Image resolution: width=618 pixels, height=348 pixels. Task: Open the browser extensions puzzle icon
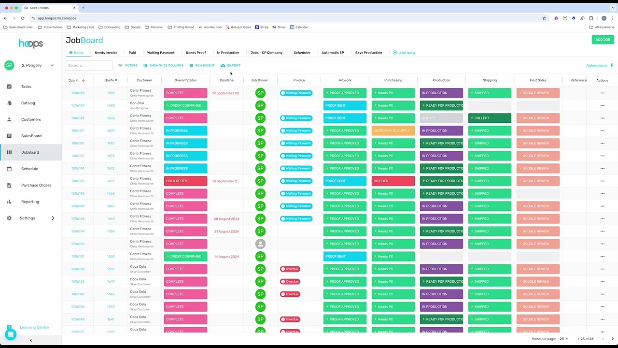[591, 18]
